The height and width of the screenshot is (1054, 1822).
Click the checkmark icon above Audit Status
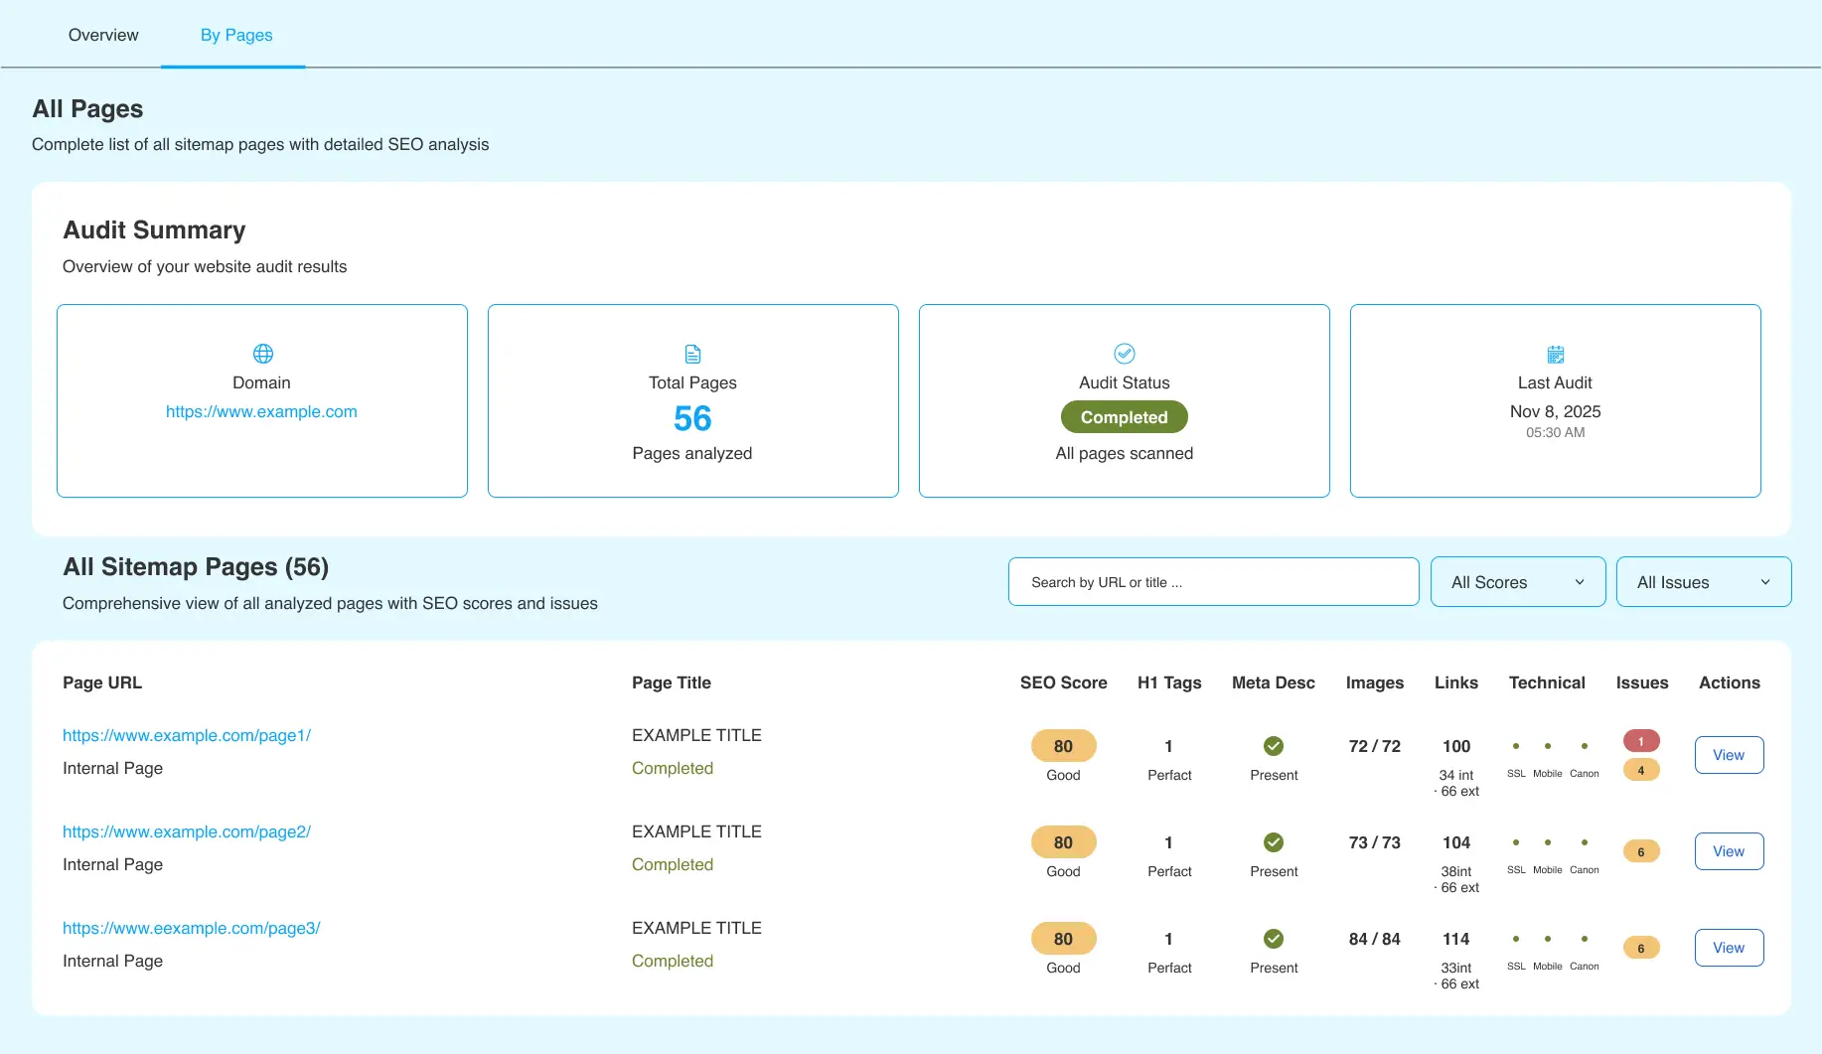coord(1124,354)
